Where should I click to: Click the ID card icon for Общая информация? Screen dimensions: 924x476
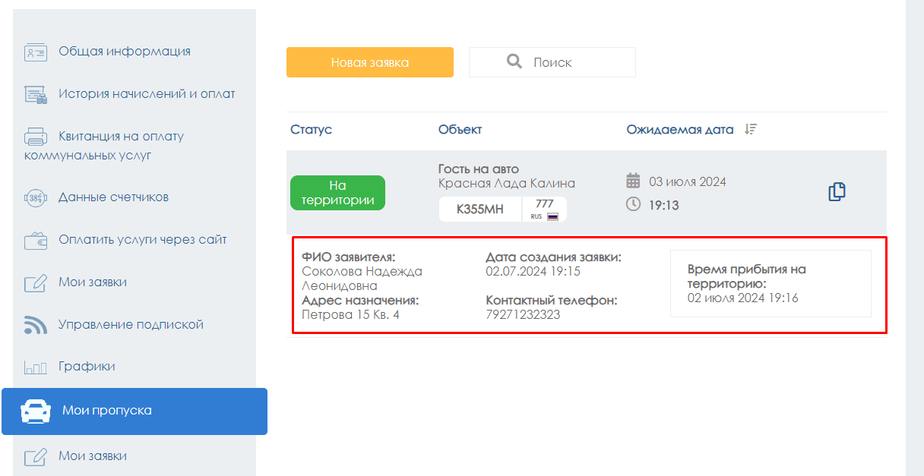tap(35, 52)
